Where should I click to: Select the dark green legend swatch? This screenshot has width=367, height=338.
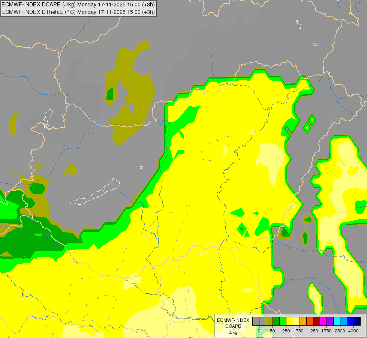(x=276, y=321)
